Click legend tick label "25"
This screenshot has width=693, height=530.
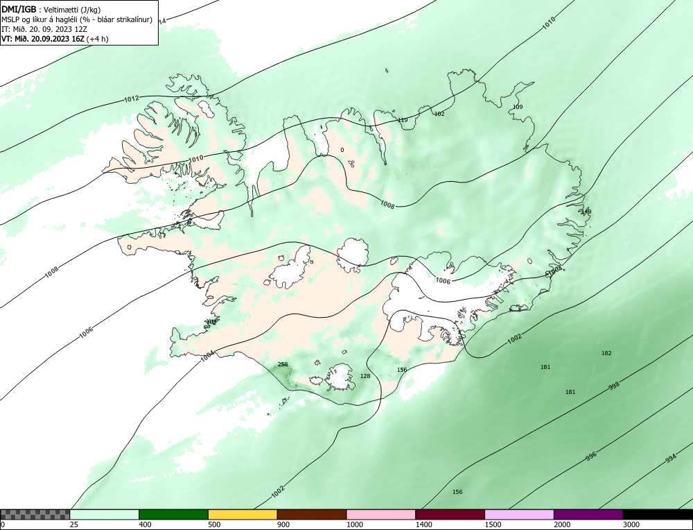(x=73, y=524)
